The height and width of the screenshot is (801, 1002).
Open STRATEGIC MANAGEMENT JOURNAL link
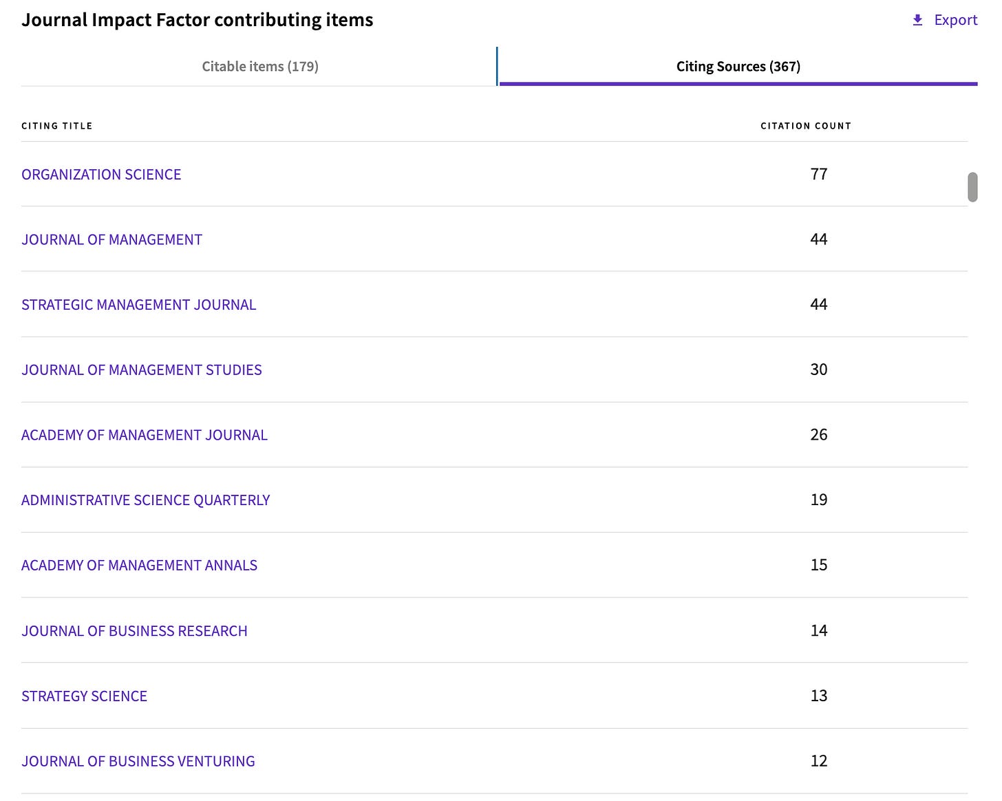[138, 305]
